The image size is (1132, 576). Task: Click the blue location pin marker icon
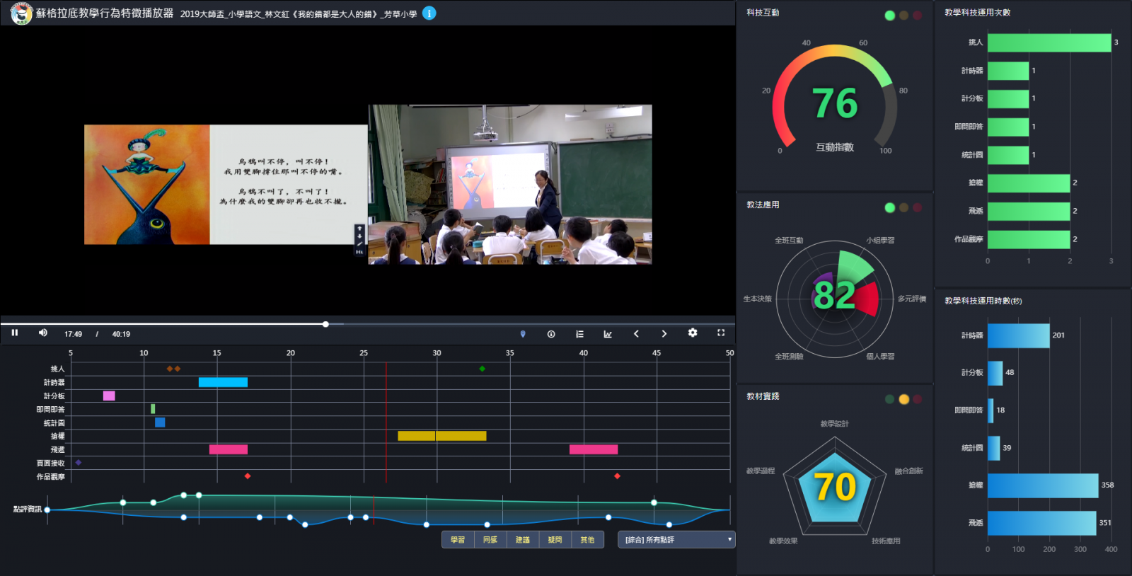click(x=523, y=334)
